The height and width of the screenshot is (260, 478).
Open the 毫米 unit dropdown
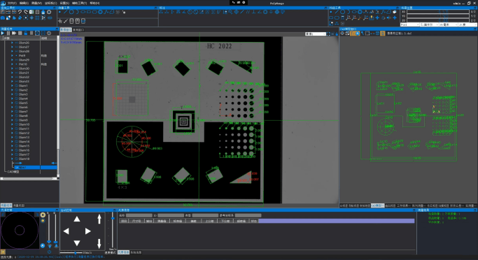pos(448,24)
